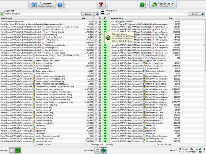Screen dimensions: 206x154
Task: Toggle green right-arrow view filter button
Action: [x=104, y=150]
